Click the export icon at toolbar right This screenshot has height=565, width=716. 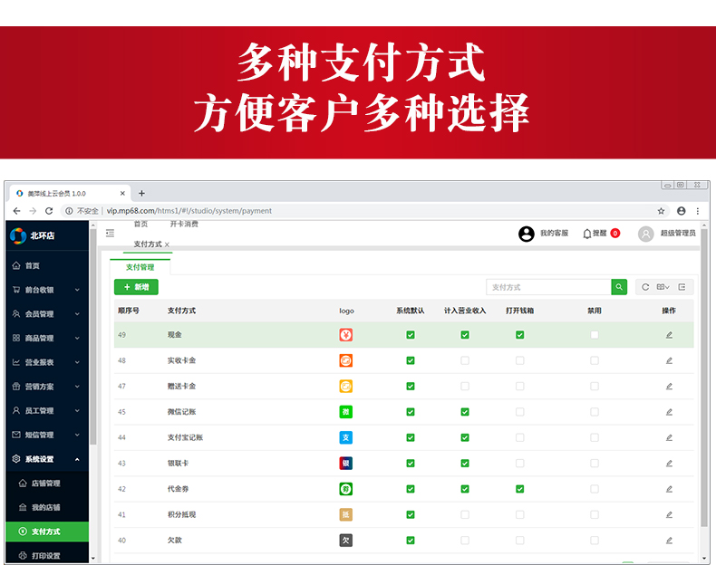pyautogui.click(x=682, y=287)
